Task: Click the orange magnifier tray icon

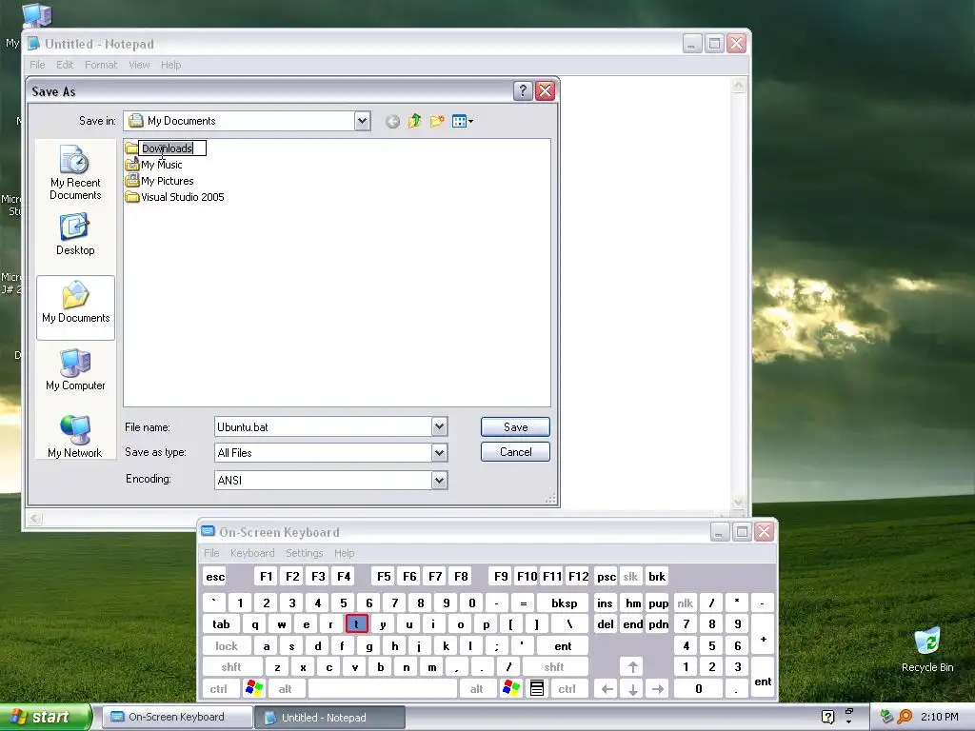Action: [x=905, y=717]
